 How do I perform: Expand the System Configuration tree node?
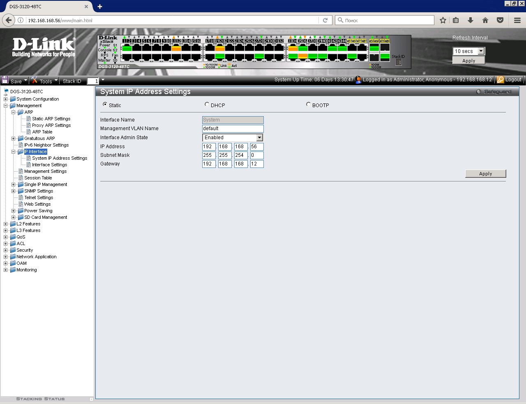pyautogui.click(x=5, y=99)
